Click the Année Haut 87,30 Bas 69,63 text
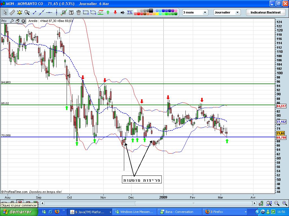Screen dimensions: 289x216 (51, 21)
